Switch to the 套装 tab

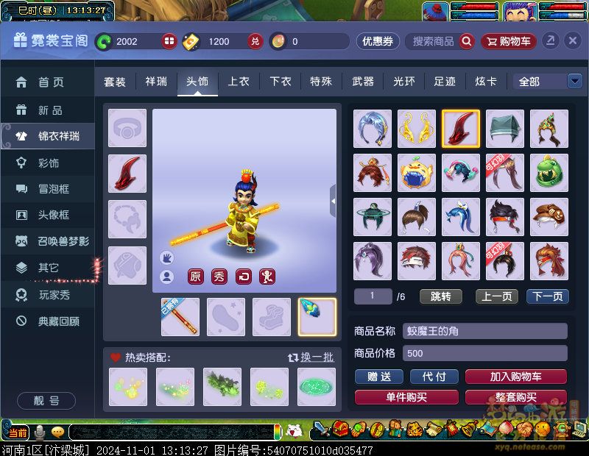pos(115,82)
